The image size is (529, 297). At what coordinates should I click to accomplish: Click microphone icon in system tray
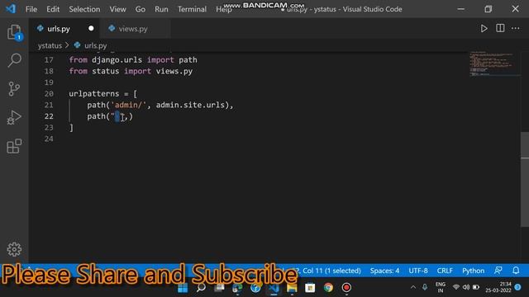425,287
